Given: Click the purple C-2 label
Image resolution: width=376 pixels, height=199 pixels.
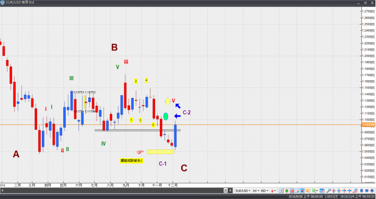Looking at the screenshot, I should click(186, 113).
